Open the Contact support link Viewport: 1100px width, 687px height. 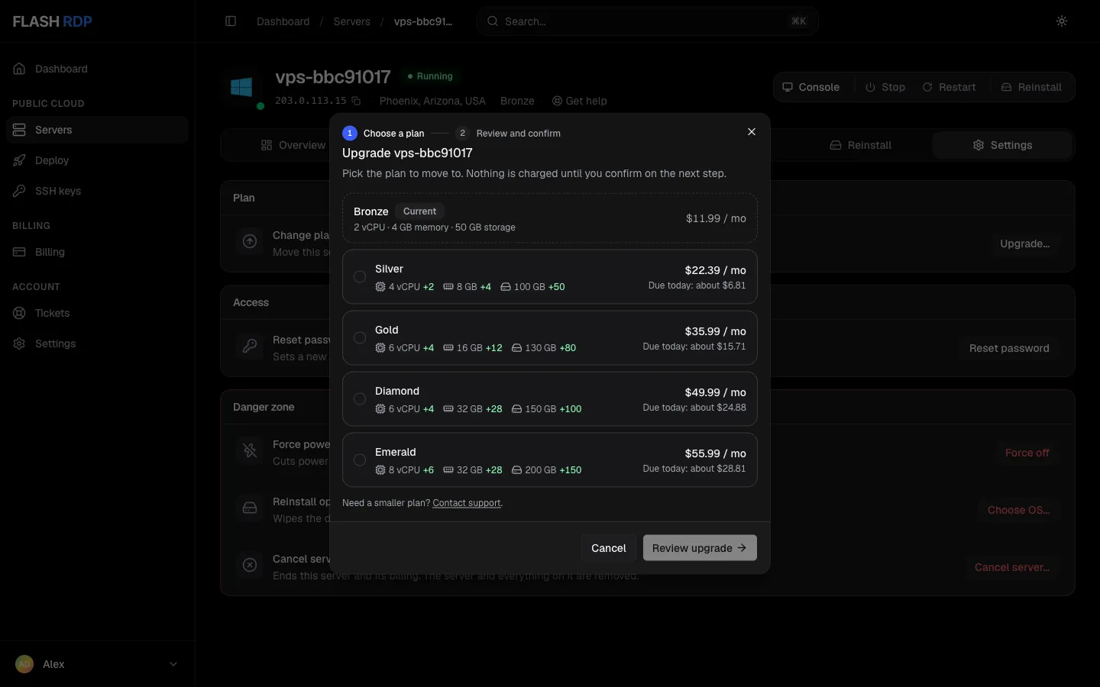[467, 503]
